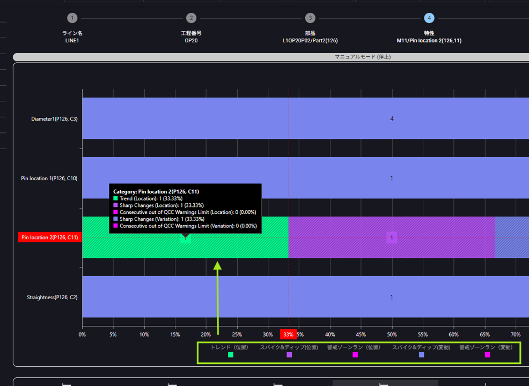Screen dimensions: 529x386
Task: Click the highlighted step 4 特性 circle
Action: [429, 18]
